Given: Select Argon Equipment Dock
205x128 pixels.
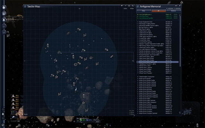Looking at the screenshot, I should pos(158,22).
